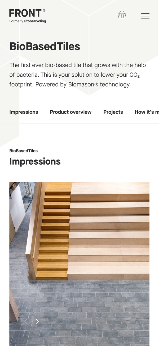Click the Impressions section heading
This screenshot has width=159, height=346.
click(x=35, y=161)
